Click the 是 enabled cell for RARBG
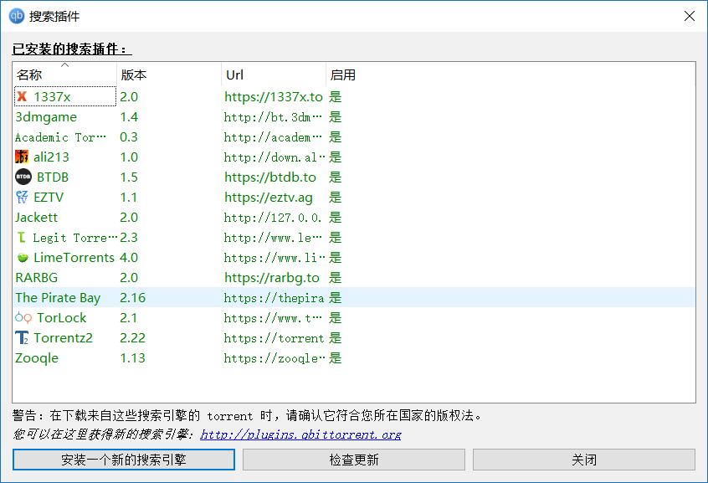The width and height of the screenshot is (708, 483). pyautogui.click(x=335, y=277)
